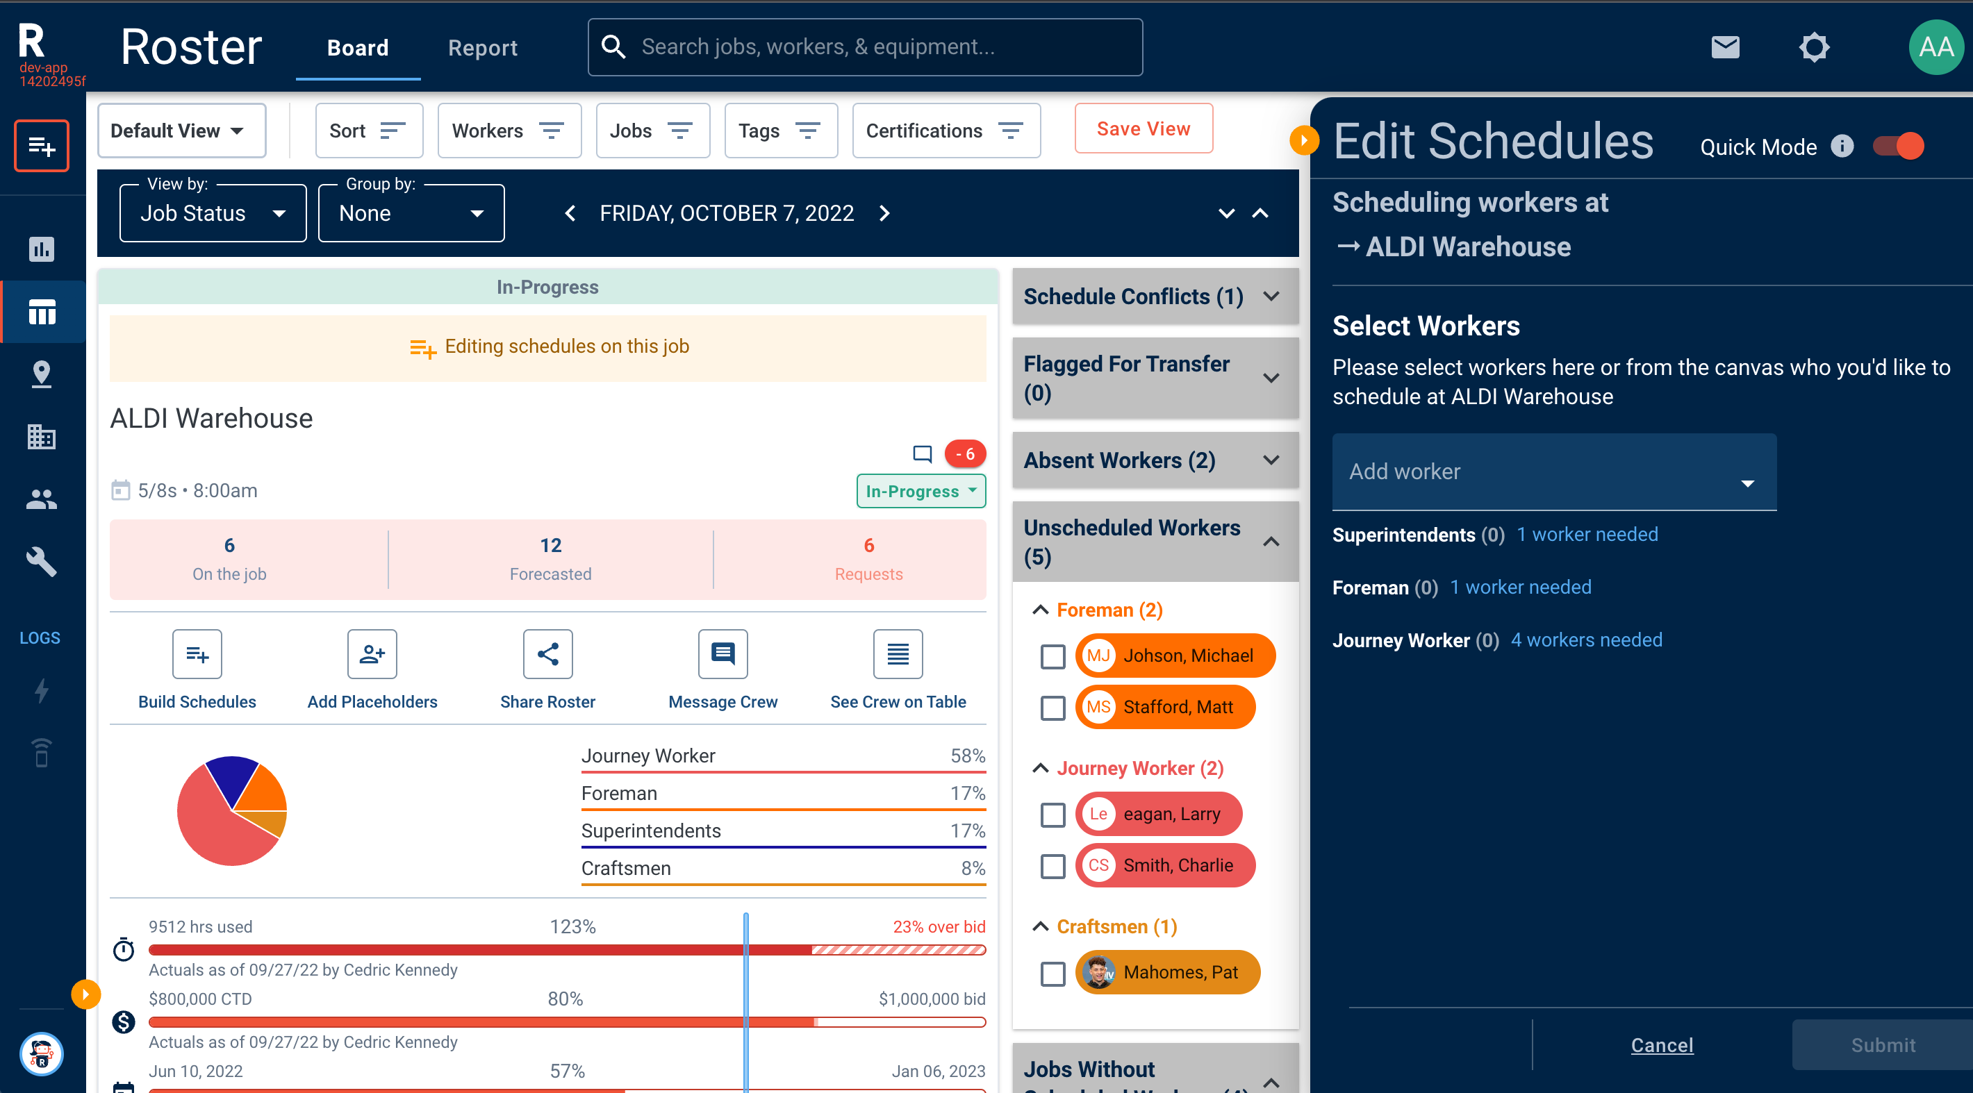The height and width of the screenshot is (1093, 1973).
Task: Click the job cost CTD progress bar
Action: coord(567,1021)
